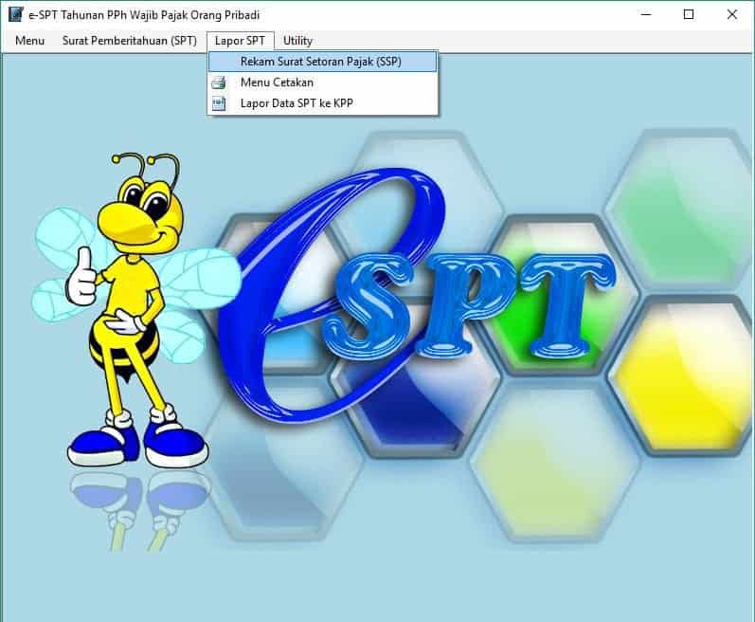Maximize the e-SPT window
The height and width of the screenshot is (622, 755).
coord(689,14)
